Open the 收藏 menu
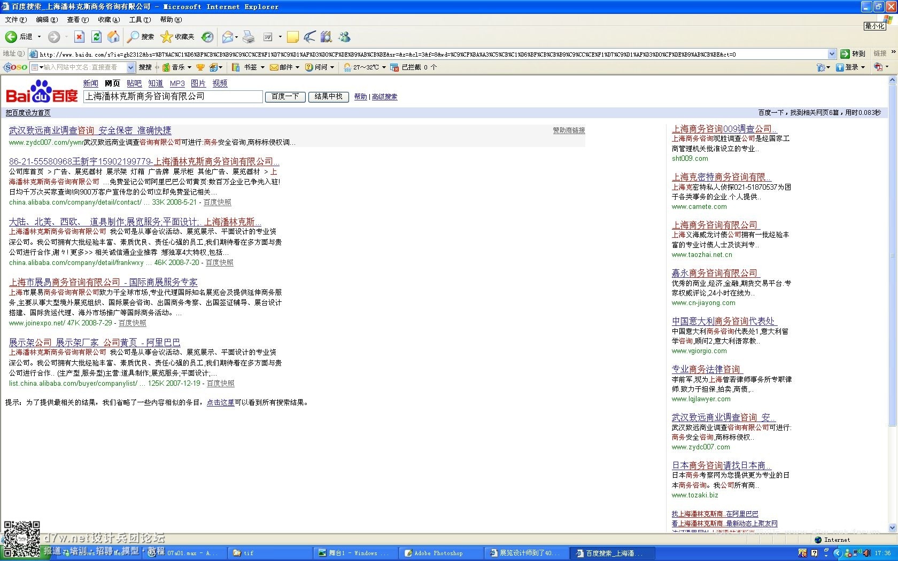Image resolution: width=898 pixels, height=561 pixels. [109, 20]
